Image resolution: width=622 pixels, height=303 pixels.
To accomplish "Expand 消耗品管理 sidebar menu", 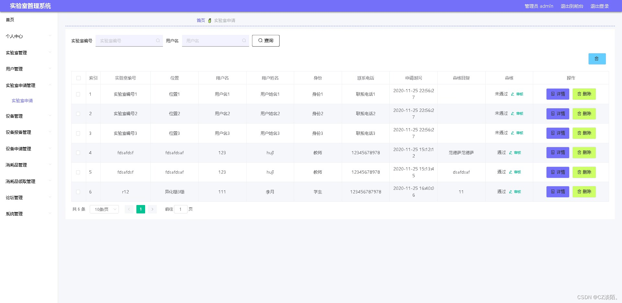I will point(29,165).
